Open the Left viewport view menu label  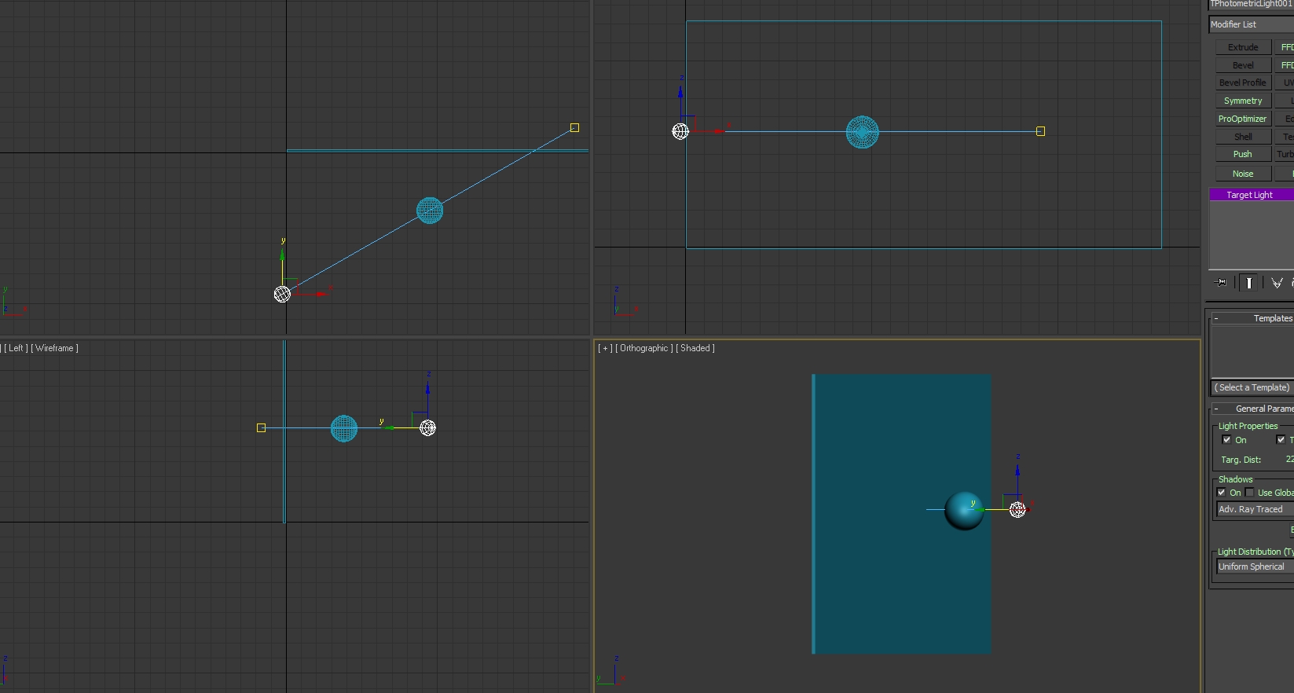[16, 348]
